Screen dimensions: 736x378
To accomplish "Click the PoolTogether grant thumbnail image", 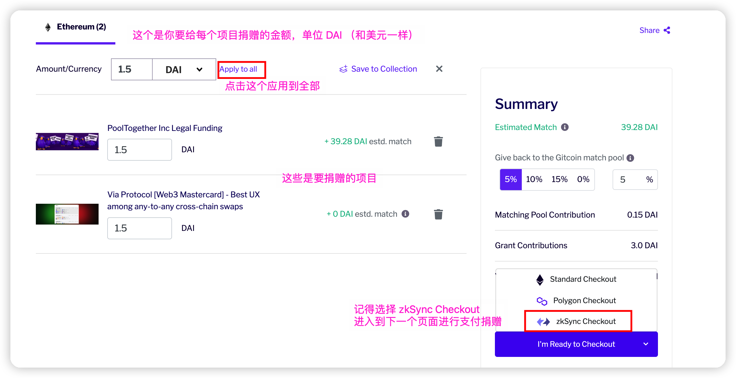I will click(67, 142).
